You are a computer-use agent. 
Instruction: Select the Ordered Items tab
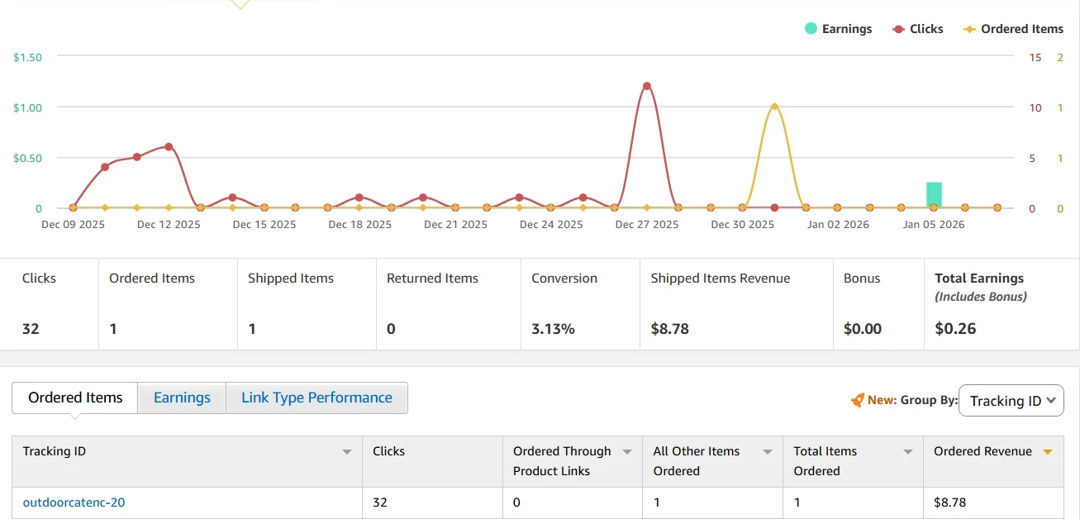click(75, 398)
